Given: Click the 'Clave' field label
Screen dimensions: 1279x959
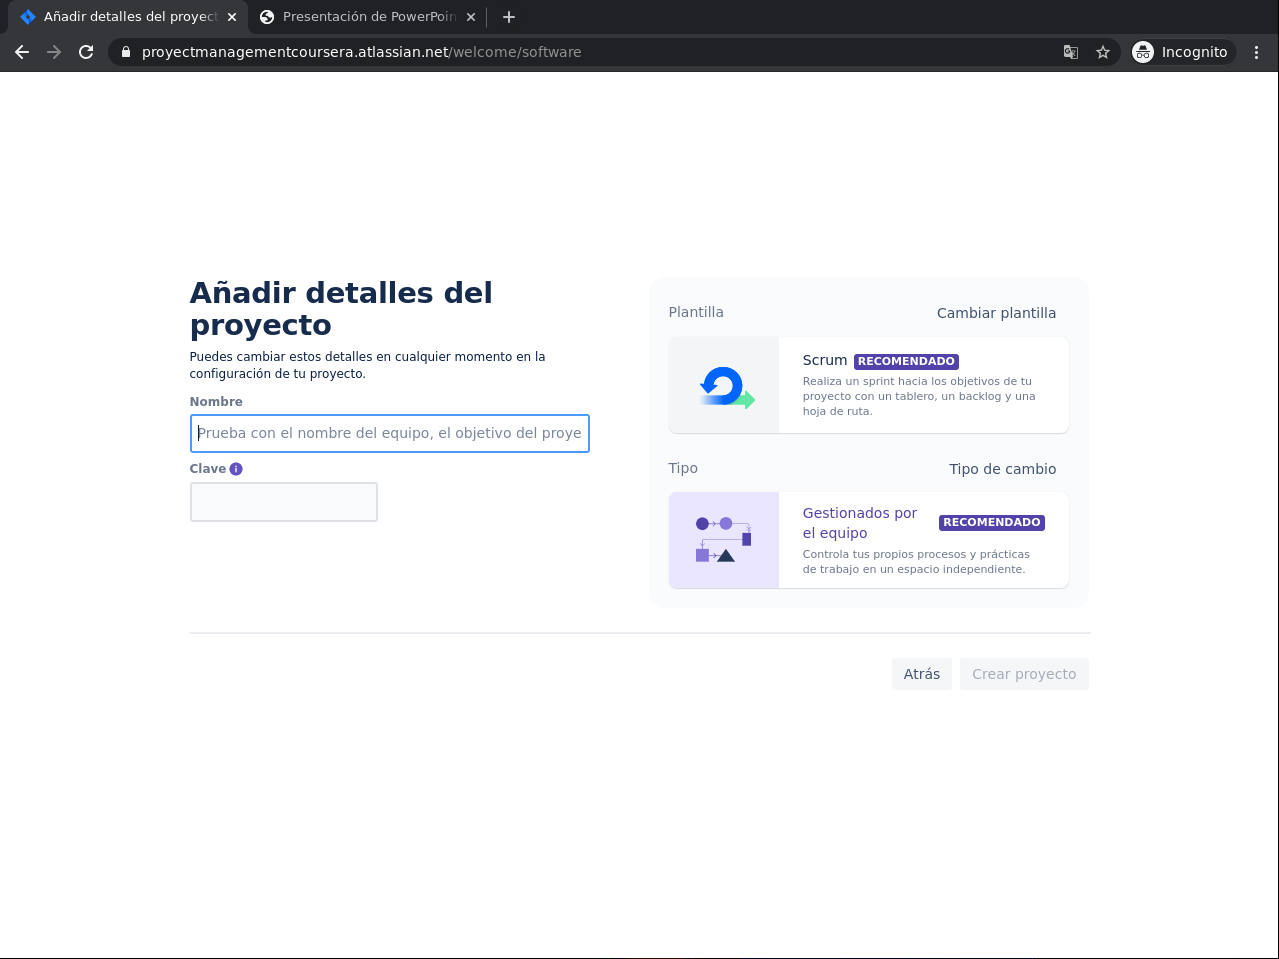Looking at the screenshot, I should pos(208,469).
